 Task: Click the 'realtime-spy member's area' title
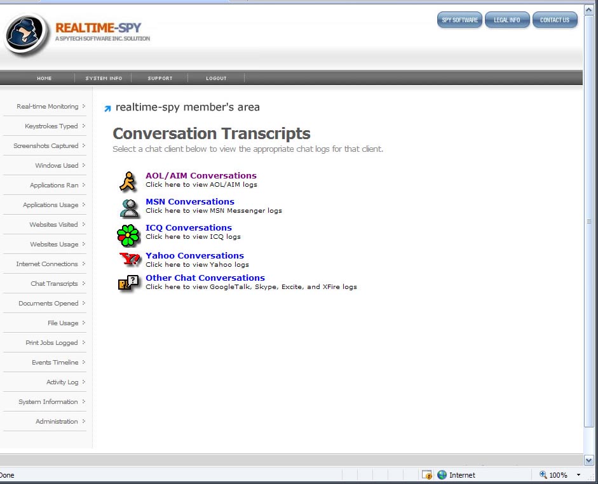click(187, 107)
